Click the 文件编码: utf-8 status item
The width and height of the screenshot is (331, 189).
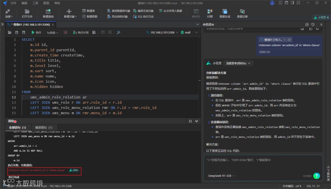click(x=292, y=186)
